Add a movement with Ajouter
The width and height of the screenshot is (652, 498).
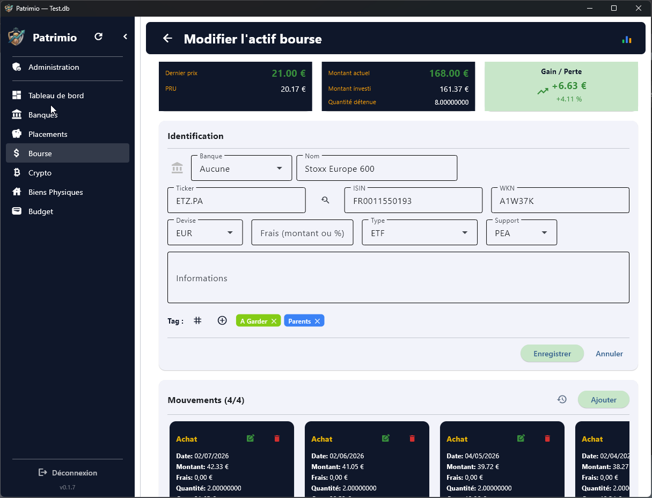(604, 400)
